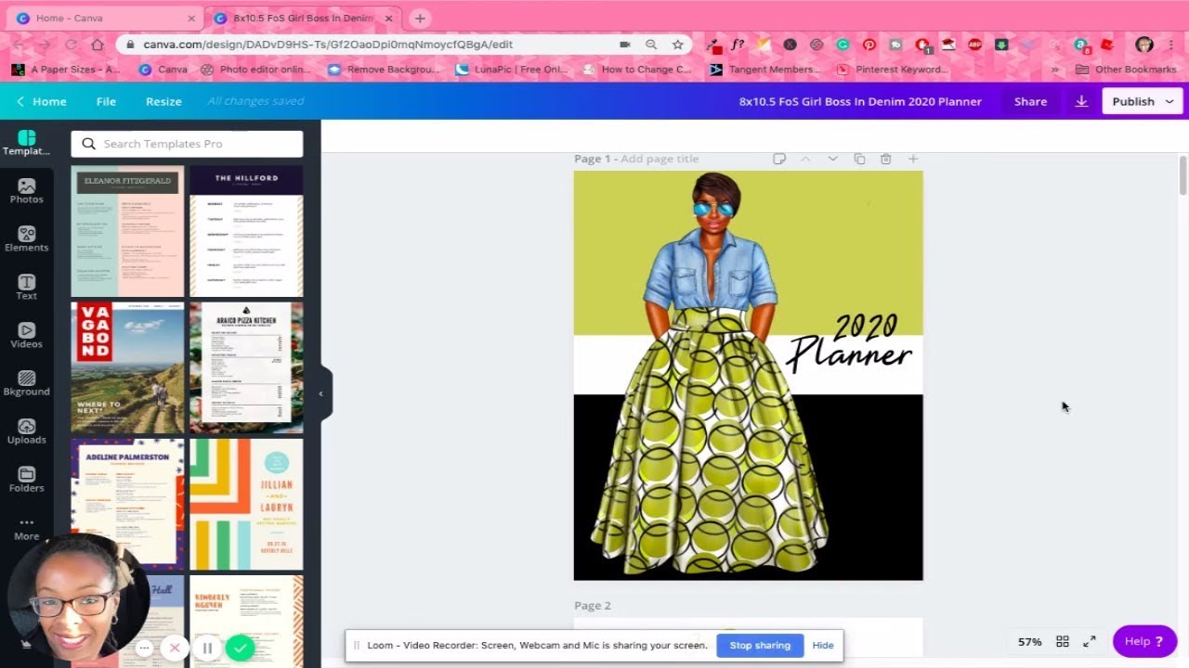The image size is (1189, 668).
Task: Open the Help button
Action: pyautogui.click(x=1144, y=641)
